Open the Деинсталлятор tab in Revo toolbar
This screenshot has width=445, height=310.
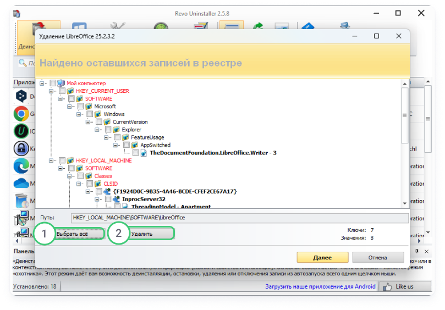(26, 37)
